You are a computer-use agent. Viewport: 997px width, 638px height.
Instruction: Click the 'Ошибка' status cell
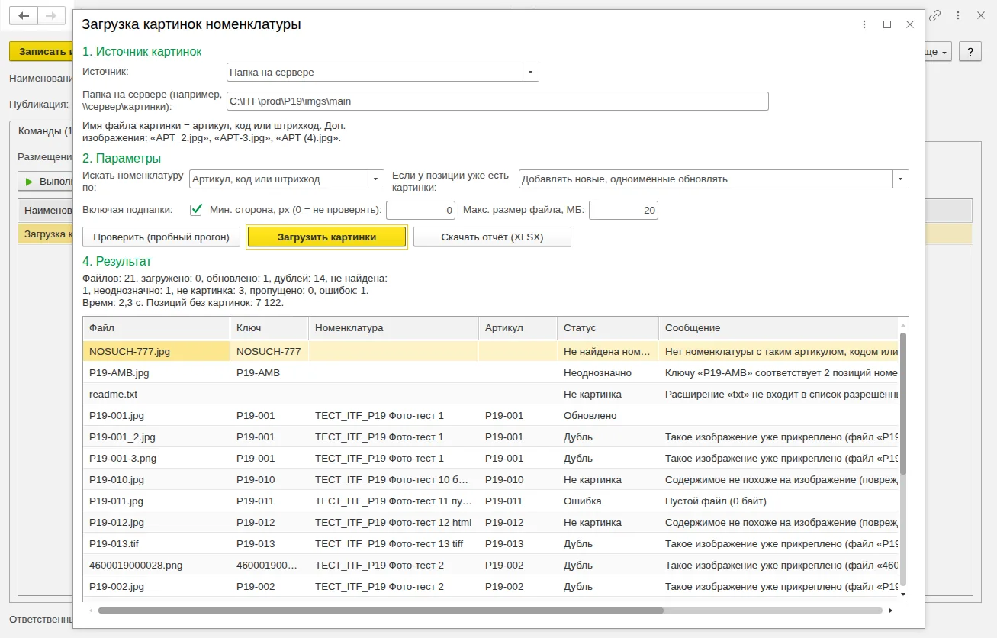[608, 501]
